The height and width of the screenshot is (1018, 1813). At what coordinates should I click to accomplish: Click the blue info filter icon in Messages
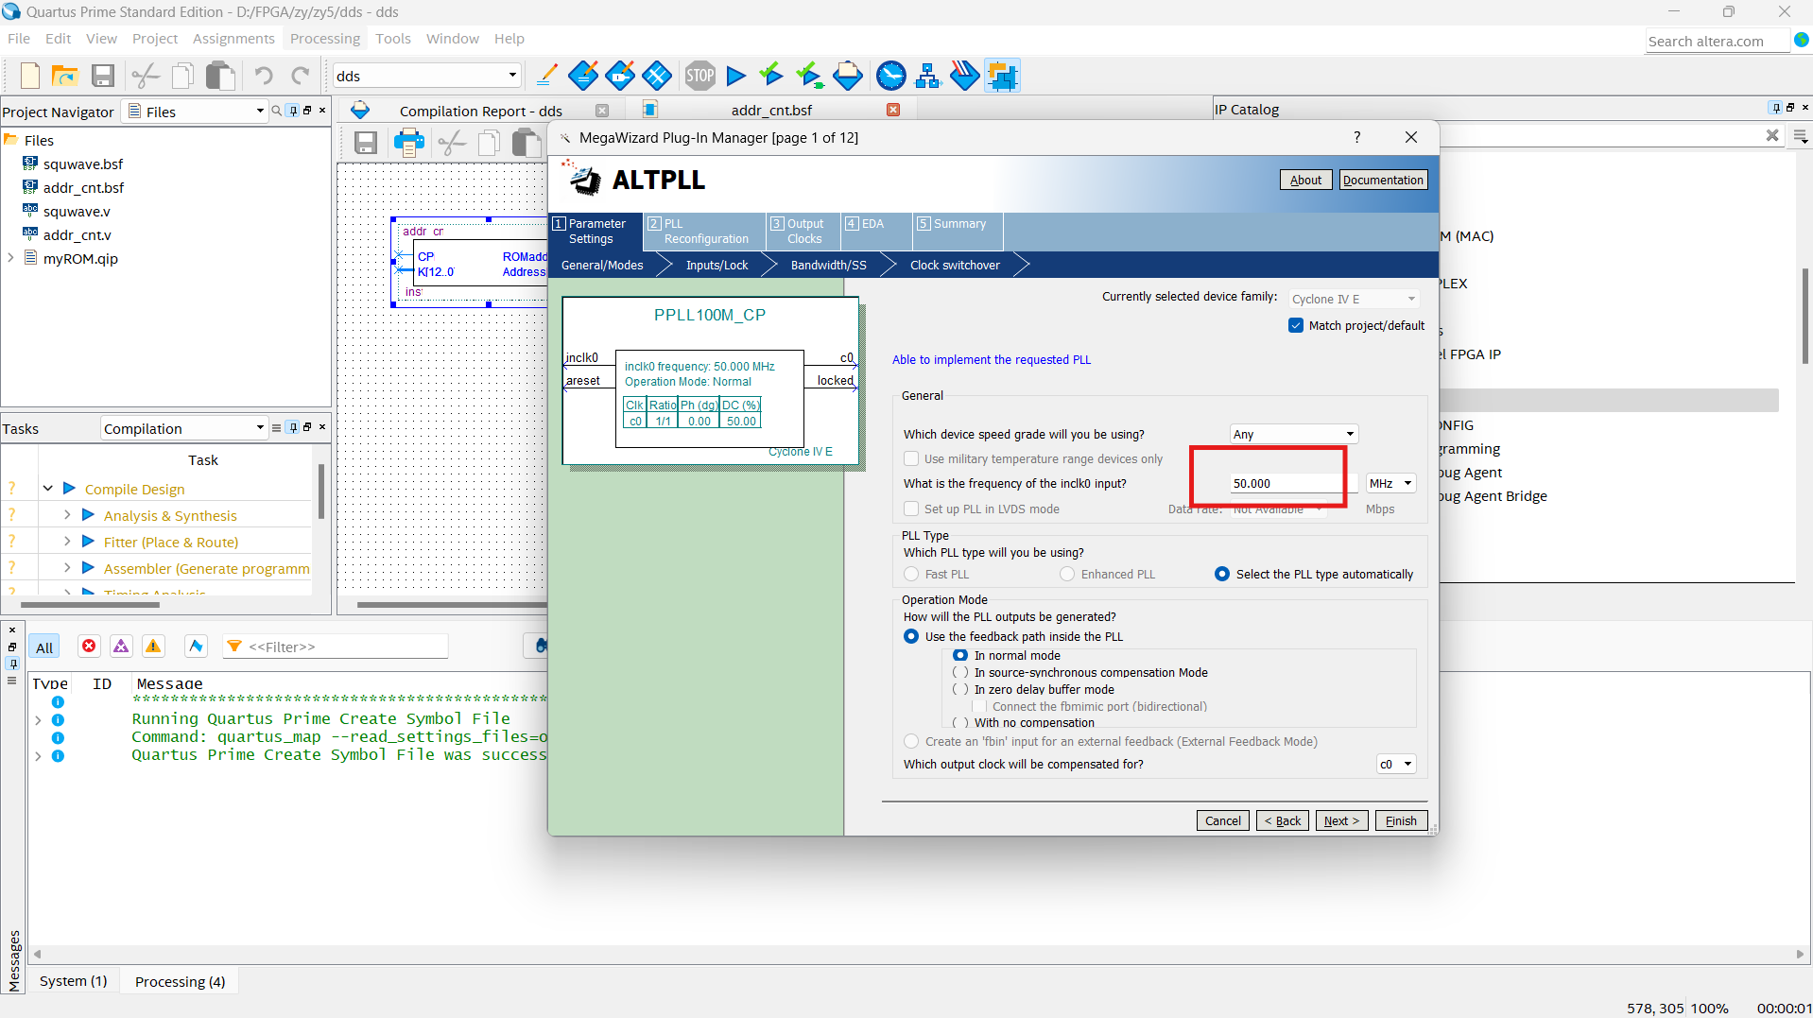click(x=196, y=647)
